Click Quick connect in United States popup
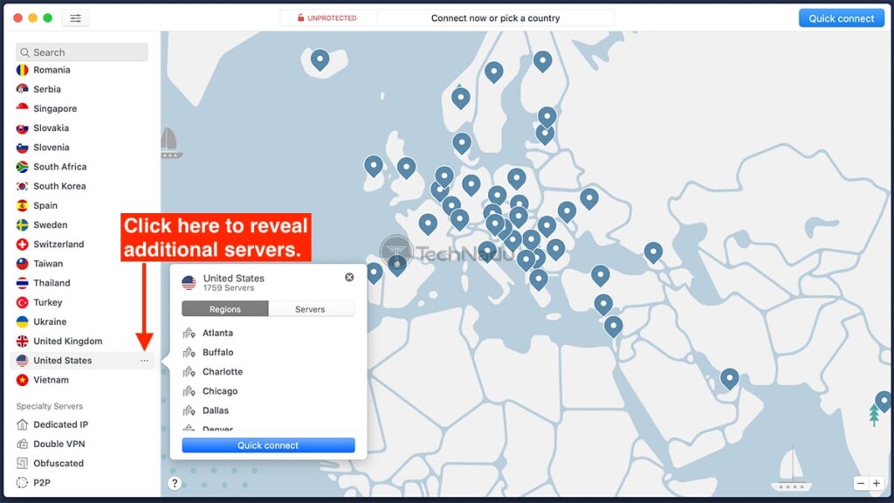This screenshot has height=503, width=894. click(268, 445)
